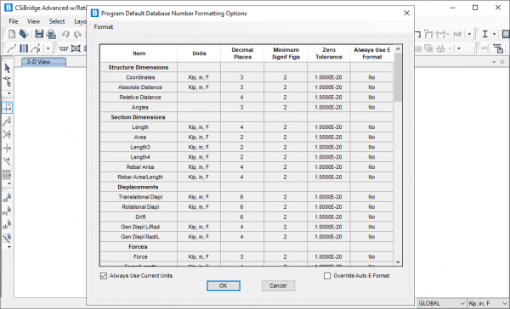
Task: Open the Format menu in dialog
Action: click(x=104, y=26)
